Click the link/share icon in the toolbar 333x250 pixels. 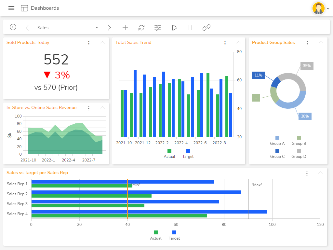tap(206, 28)
